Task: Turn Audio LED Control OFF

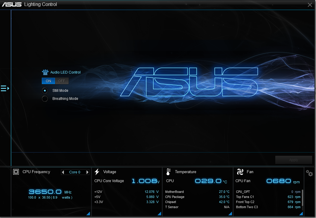Action: (x=62, y=81)
